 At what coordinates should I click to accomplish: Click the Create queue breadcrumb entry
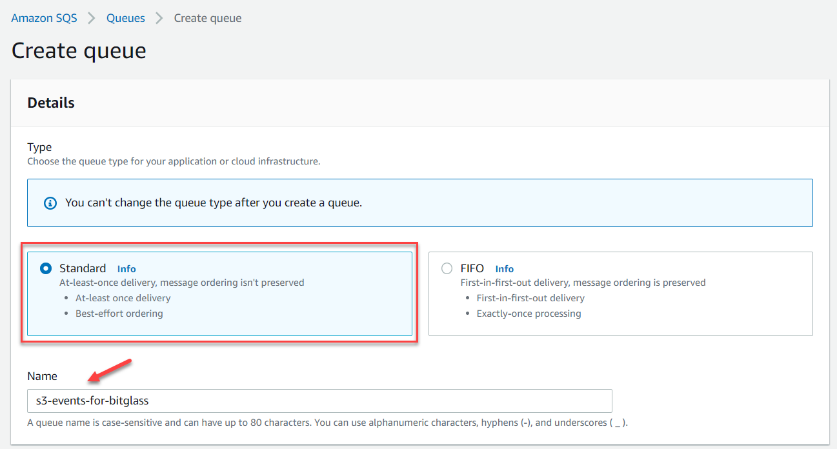pyautogui.click(x=207, y=18)
